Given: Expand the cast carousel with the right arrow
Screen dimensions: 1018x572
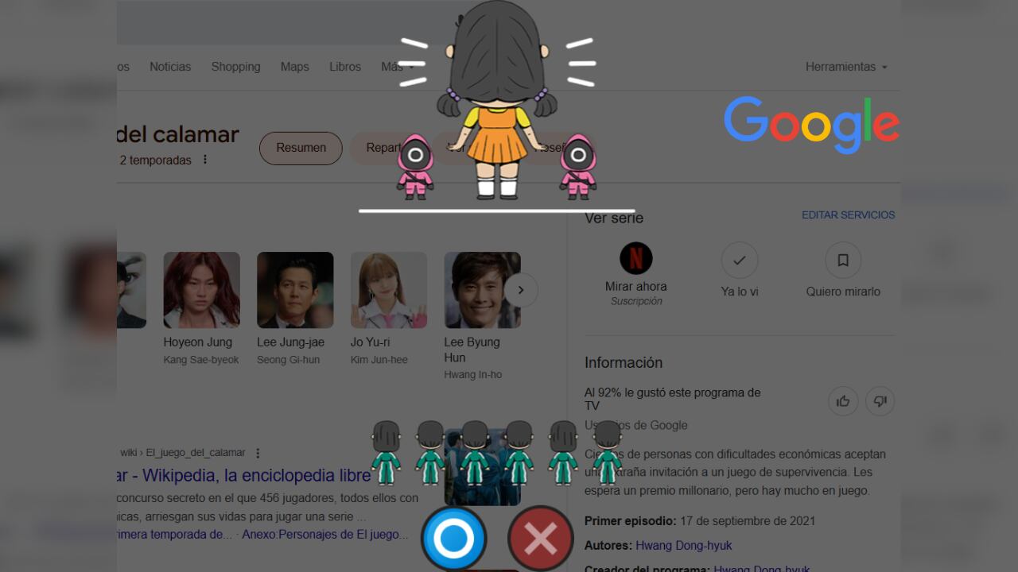Looking at the screenshot, I should click(521, 290).
